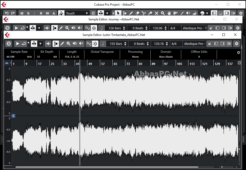Select the Time Warp tool in Project toolbar
The height and width of the screenshot is (170, 246).
point(176,13)
